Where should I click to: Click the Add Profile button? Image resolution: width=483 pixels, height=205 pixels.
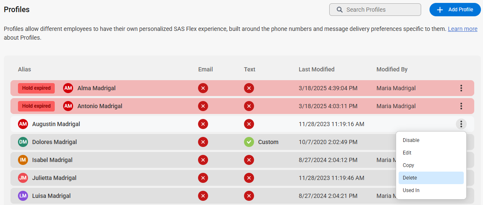point(455,10)
